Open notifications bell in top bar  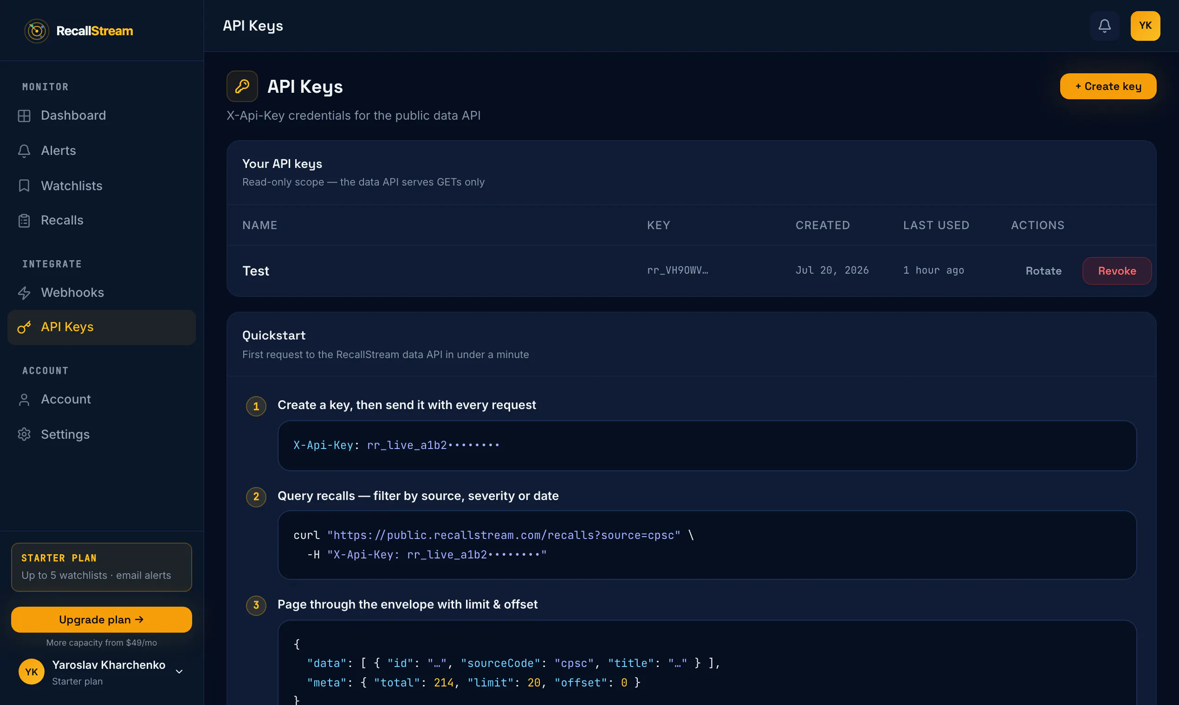tap(1104, 26)
